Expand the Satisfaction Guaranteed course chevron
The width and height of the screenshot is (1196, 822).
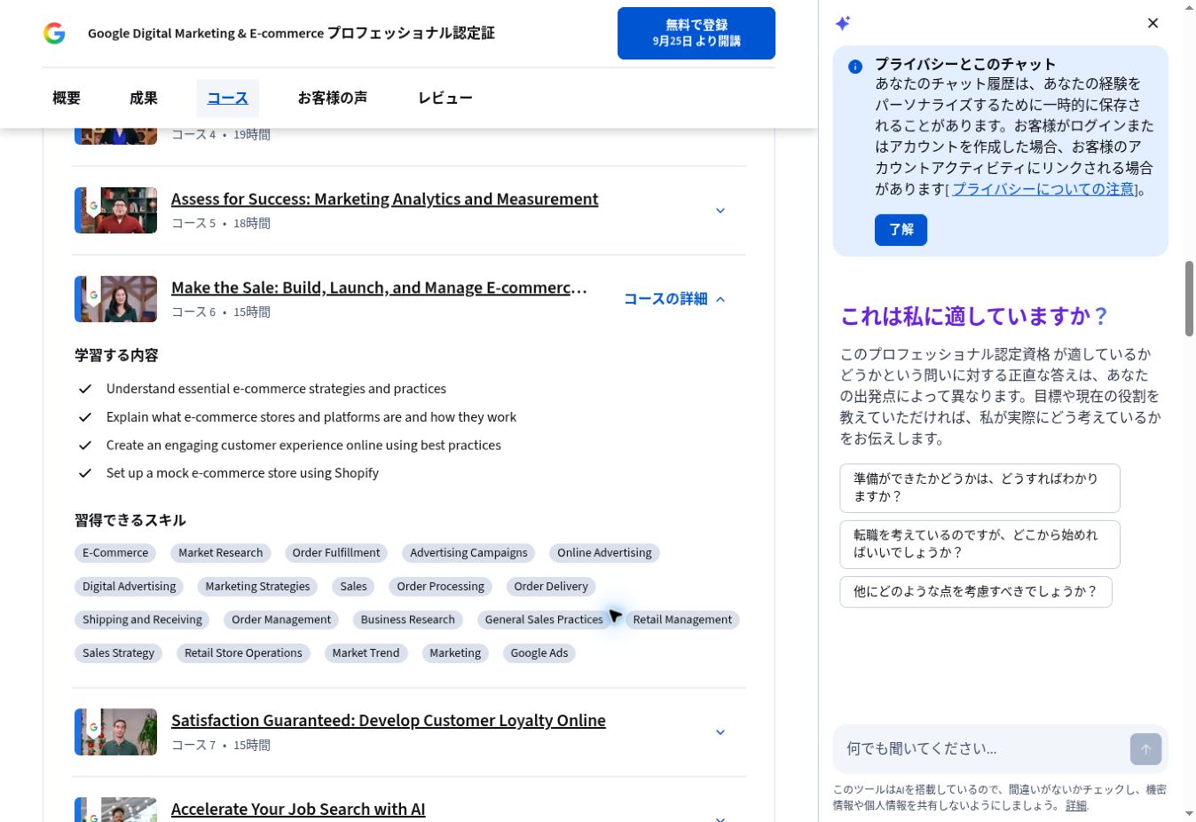coord(720,732)
